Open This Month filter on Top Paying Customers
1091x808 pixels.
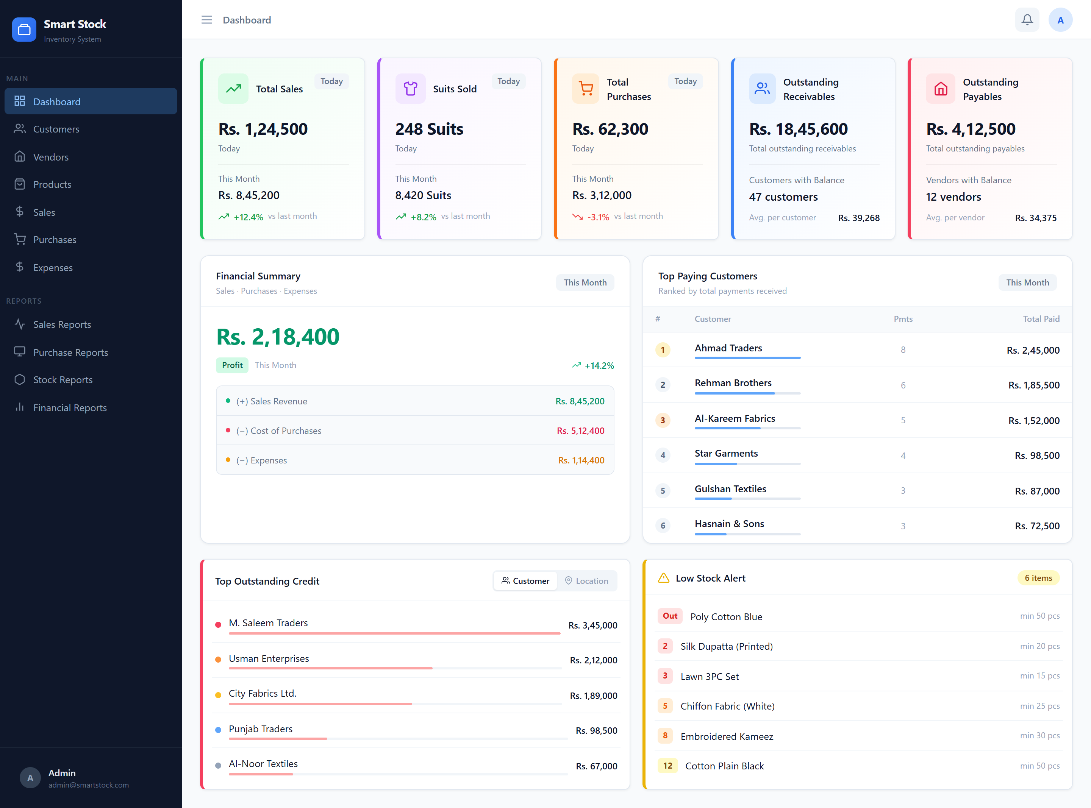click(x=1027, y=282)
